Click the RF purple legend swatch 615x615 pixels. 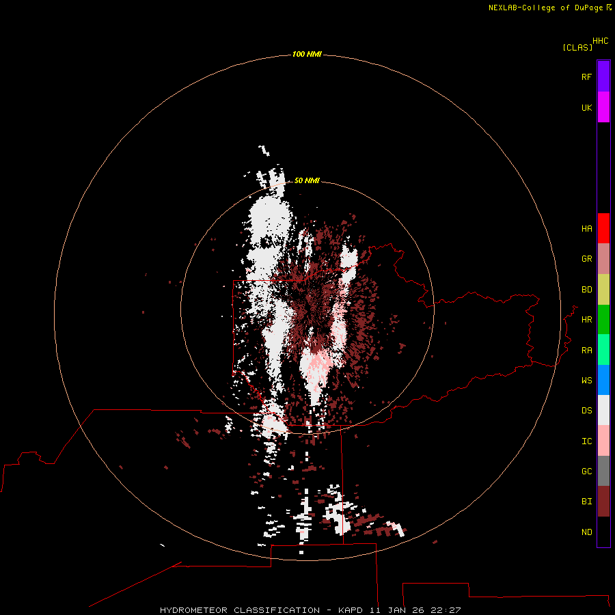pos(603,77)
